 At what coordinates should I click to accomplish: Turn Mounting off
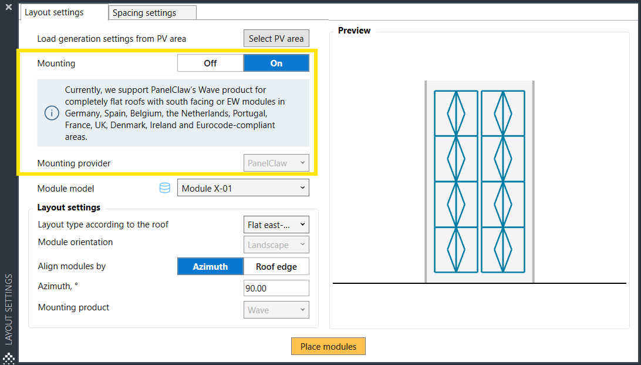pos(211,63)
